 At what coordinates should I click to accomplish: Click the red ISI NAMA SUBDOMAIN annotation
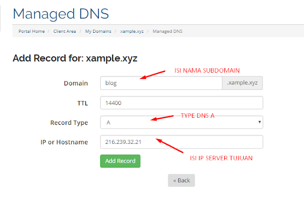click(207, 71)
